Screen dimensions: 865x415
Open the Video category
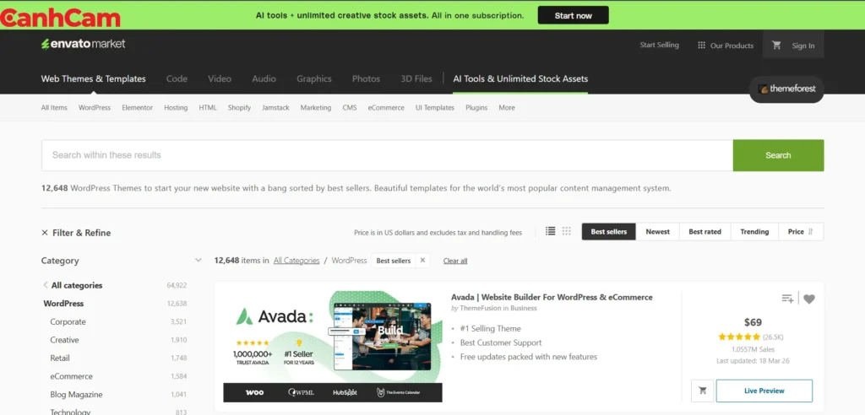[x=220, y=78]
